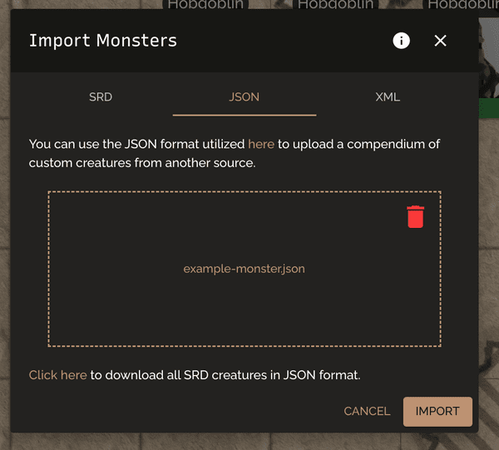The height and width of the screenshot is (450, 499).
Task: Click the 'custom creatures from another source' text
Action: [141, 162]
